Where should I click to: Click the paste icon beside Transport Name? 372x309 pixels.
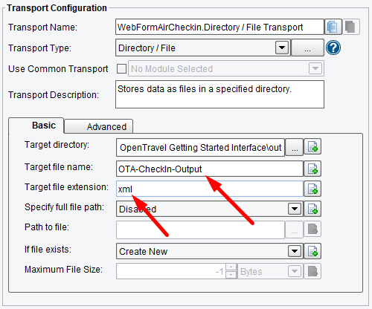click(x=350, y=27)
